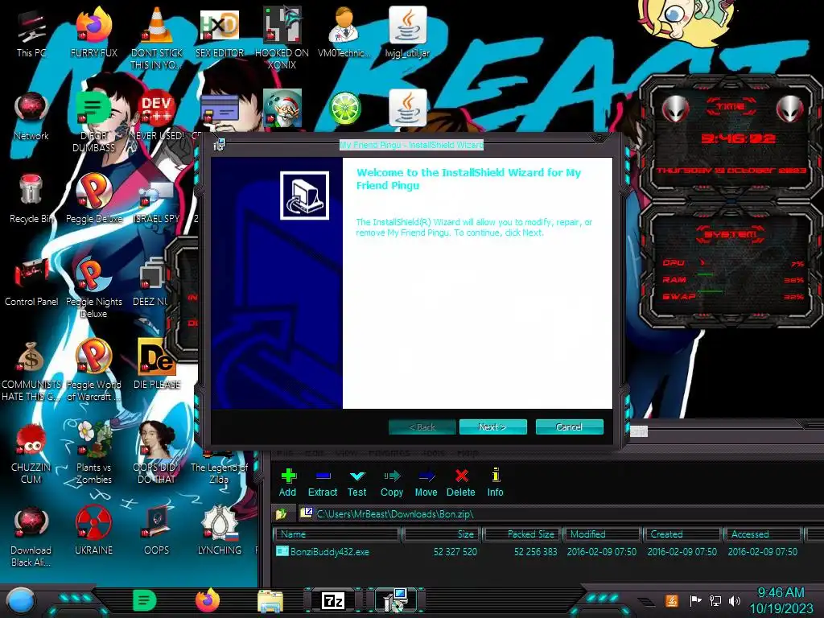Open Firefox from the taskbar
Image resolution: width=824 pixels, height=618 pixels.
(208, 600)
